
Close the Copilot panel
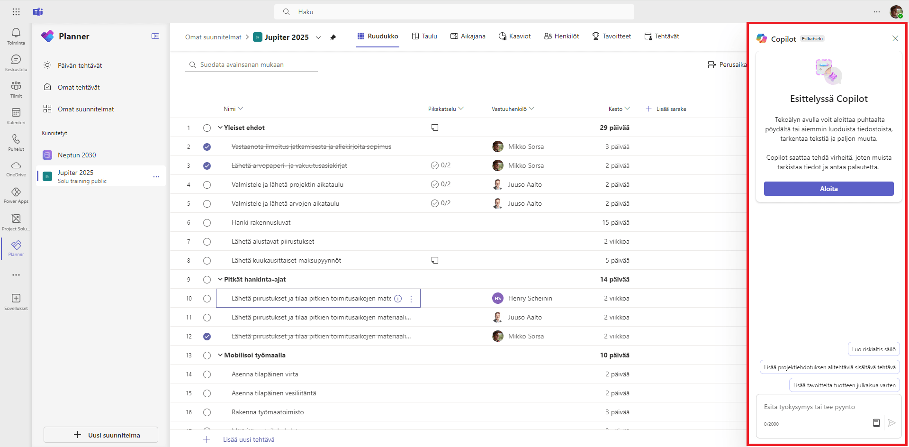click(895, 38)
